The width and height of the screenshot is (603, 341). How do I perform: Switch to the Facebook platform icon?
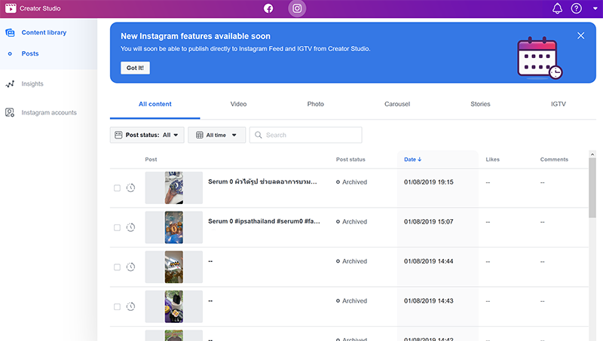click(268, 8)
